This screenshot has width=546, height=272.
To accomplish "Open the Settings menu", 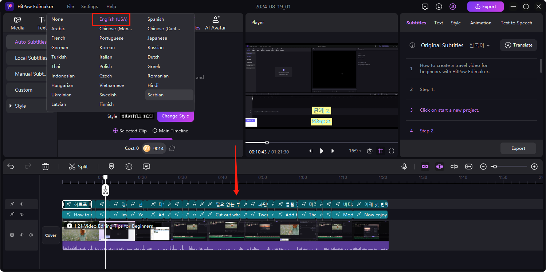I will coord(90,7).
